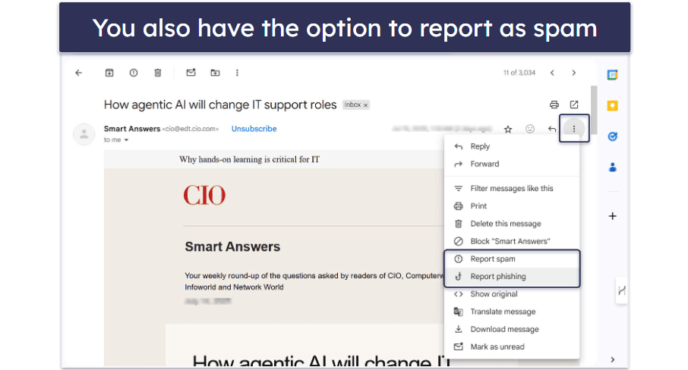This screenshot has height=370, width=688.
Task: Expand recipient details next to "to me"
Action: pos(126,140)
